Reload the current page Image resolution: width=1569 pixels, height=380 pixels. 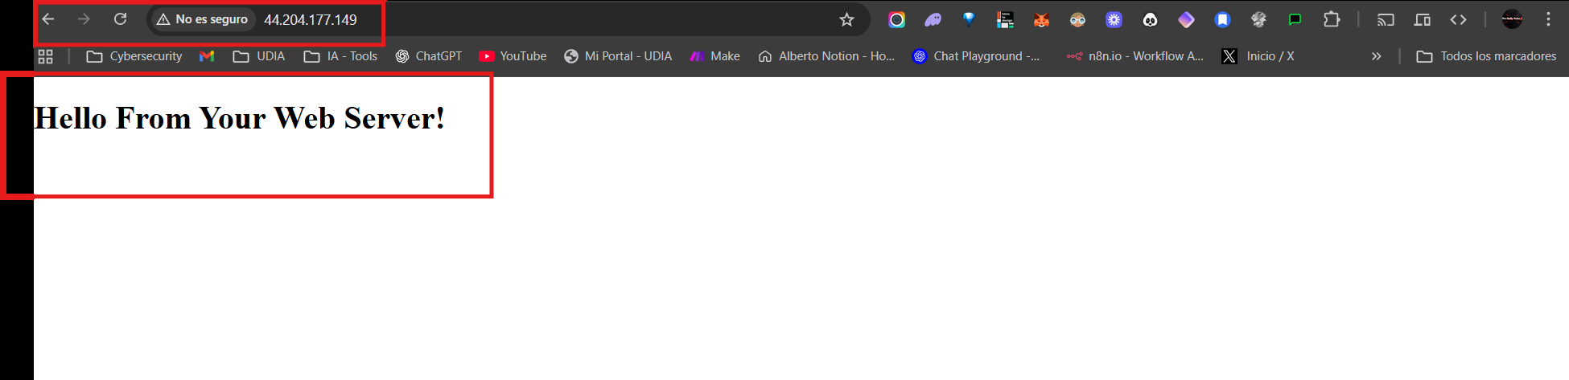click(x=120, y=19)
